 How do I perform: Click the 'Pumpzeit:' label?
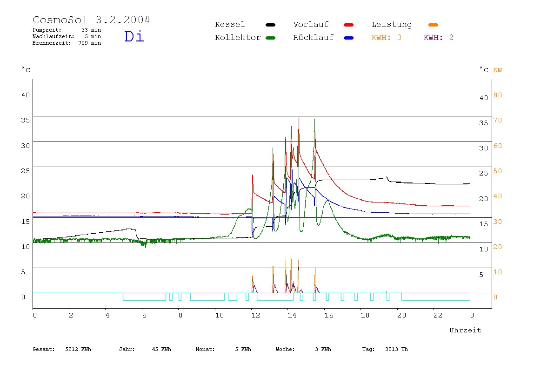[47, 30]
